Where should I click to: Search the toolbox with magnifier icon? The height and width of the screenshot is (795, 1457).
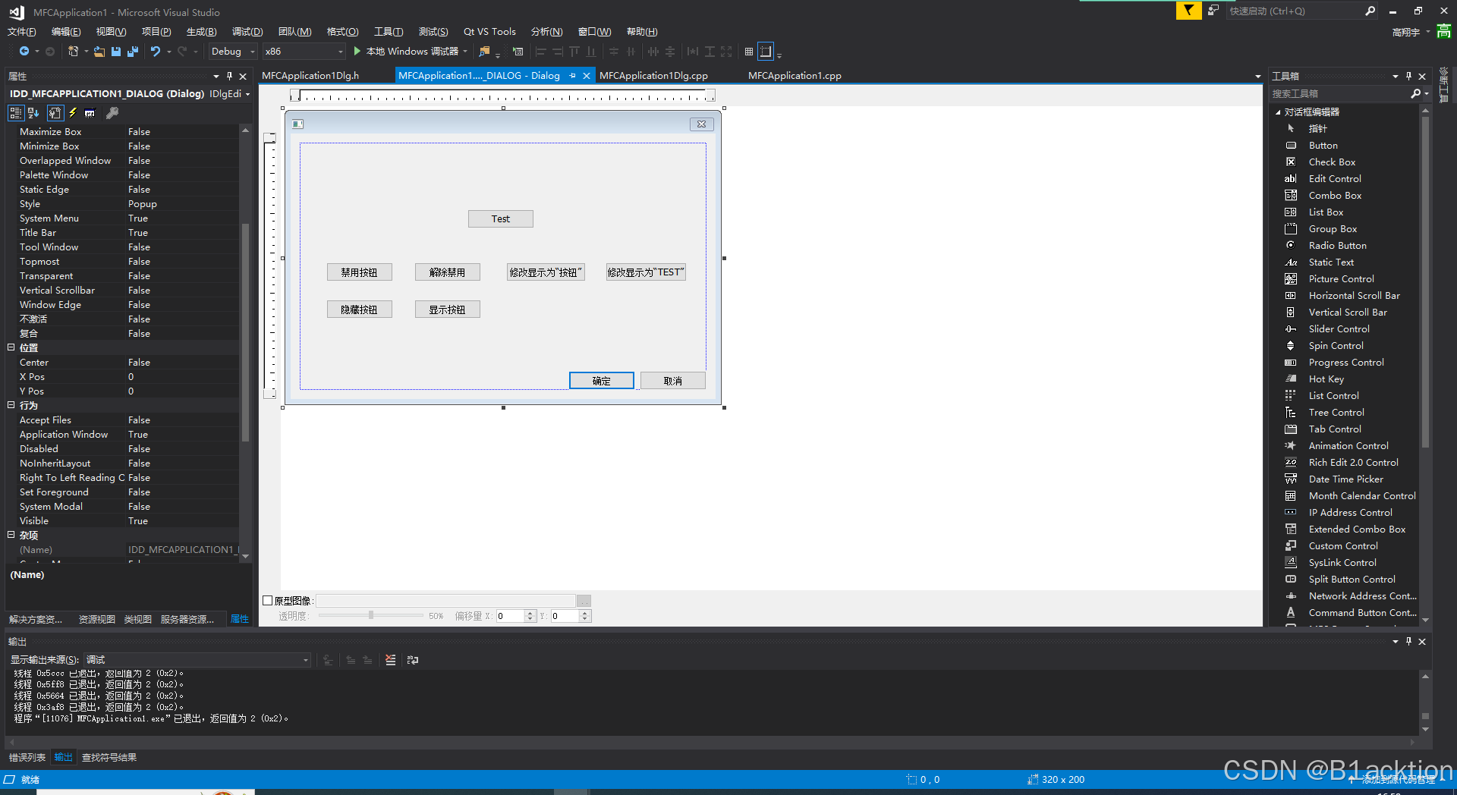coord(1415,93)
